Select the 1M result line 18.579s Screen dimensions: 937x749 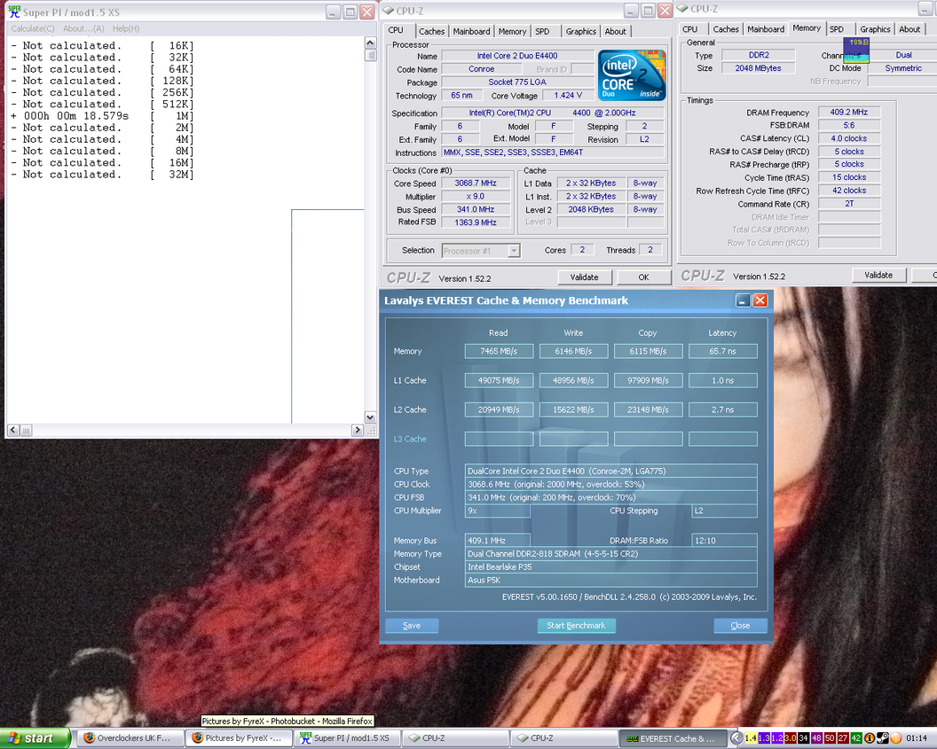coord(102,116)
